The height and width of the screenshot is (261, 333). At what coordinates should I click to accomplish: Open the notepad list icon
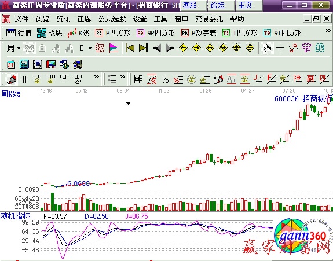click(x=38, y=64)
